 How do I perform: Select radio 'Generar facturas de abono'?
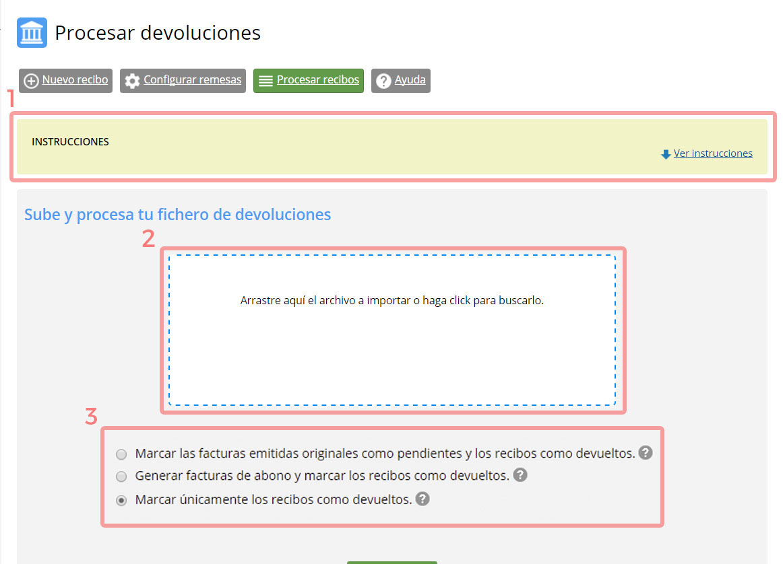click(121, 477)
